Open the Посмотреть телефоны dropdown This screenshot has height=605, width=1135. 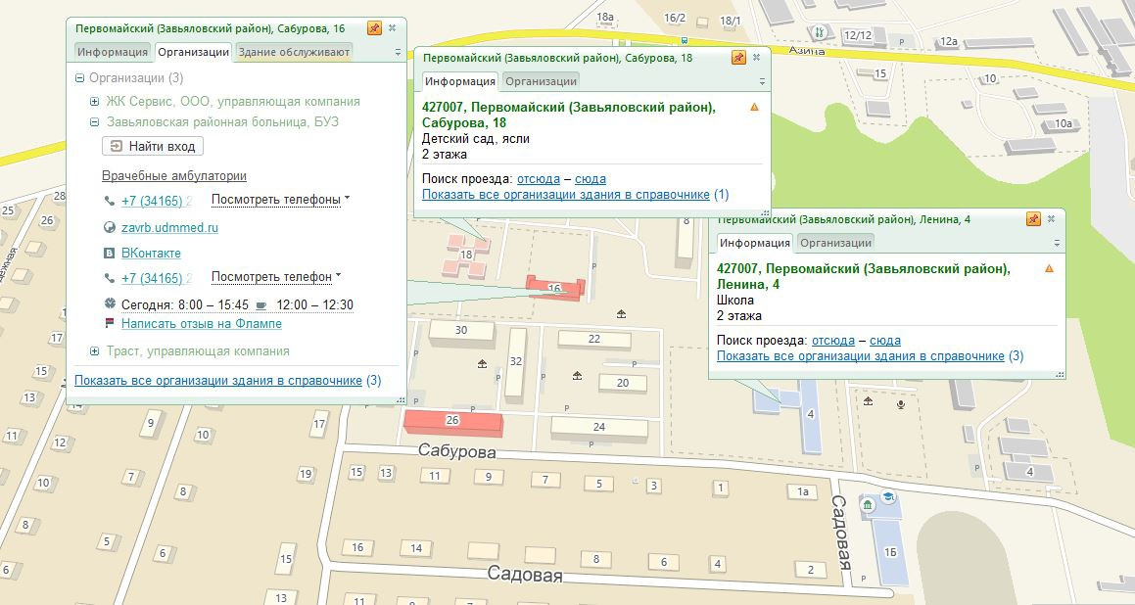point(280,199)
